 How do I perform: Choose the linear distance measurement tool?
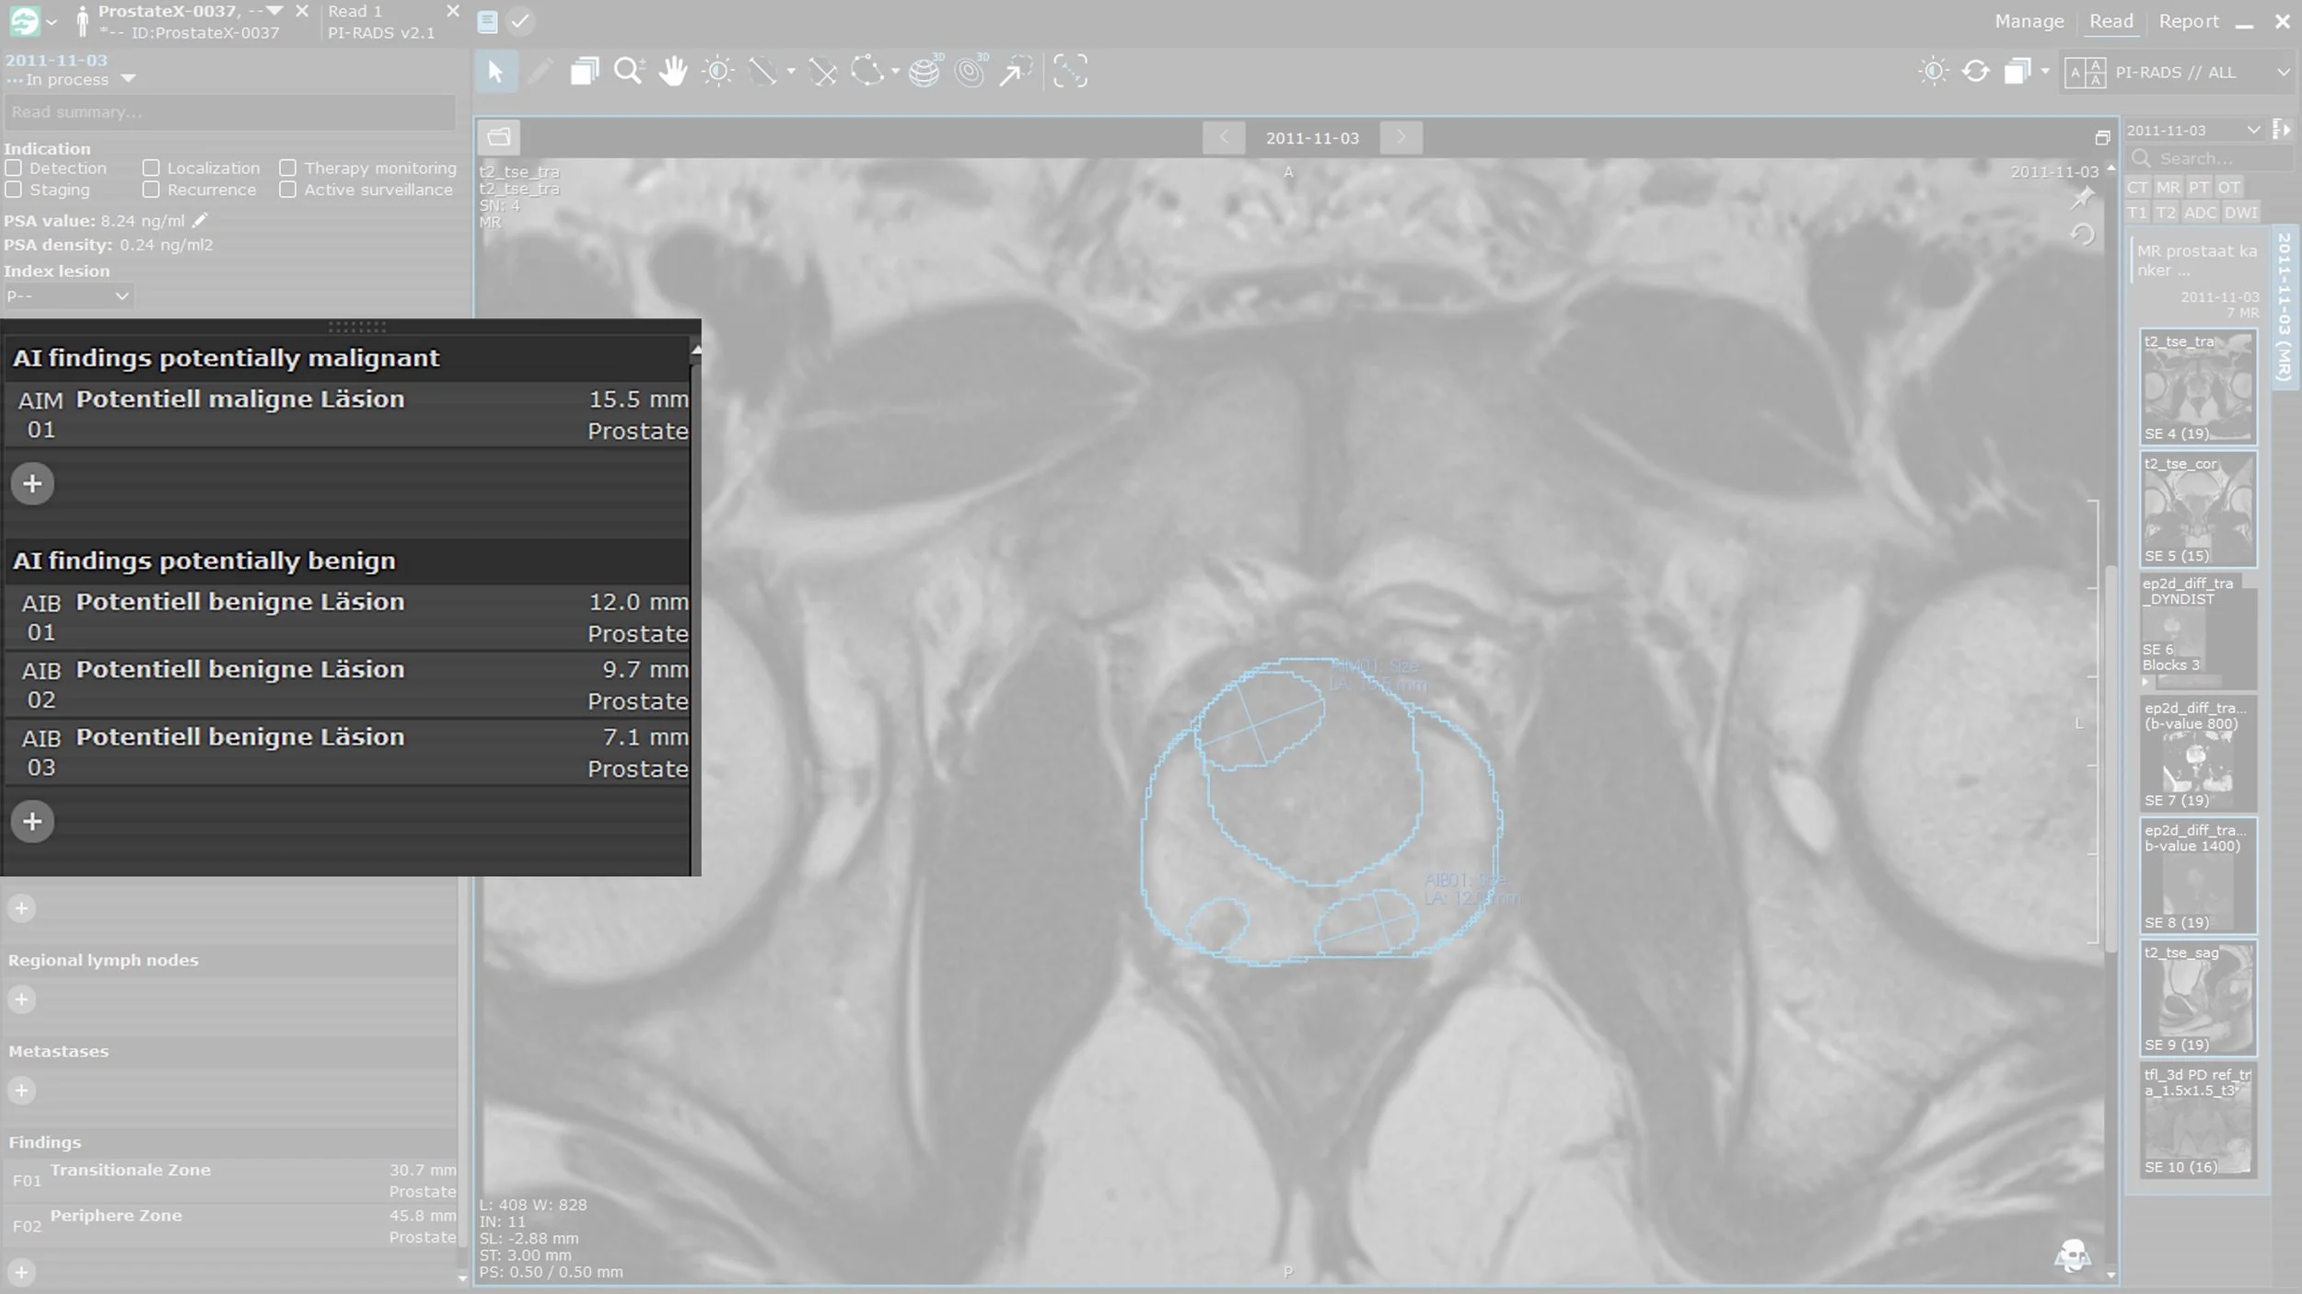pos(762,72)
